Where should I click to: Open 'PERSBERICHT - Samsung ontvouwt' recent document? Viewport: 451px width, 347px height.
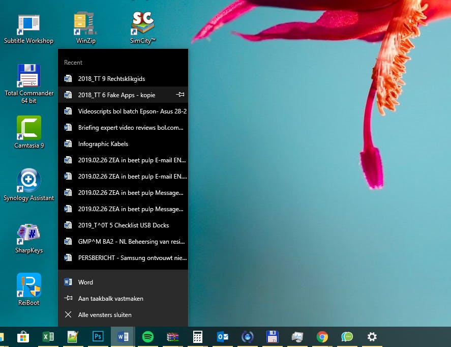pyautogui.click(x=132, y=258)
